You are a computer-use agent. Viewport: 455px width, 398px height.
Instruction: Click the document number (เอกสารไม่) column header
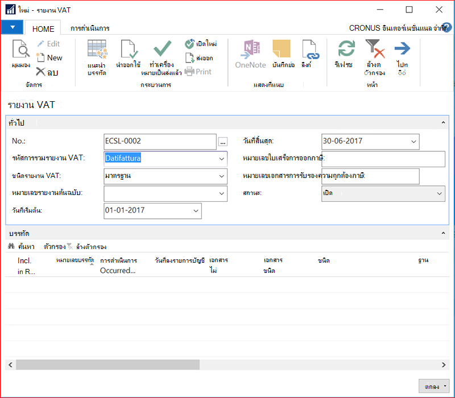coord(219,266)
